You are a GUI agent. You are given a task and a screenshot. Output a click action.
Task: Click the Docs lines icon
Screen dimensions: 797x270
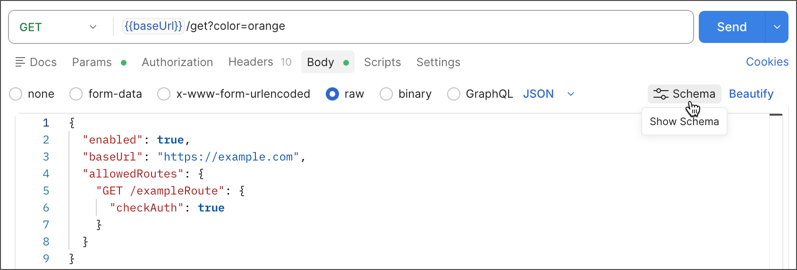pyautogui.click(x=20, y=62)
